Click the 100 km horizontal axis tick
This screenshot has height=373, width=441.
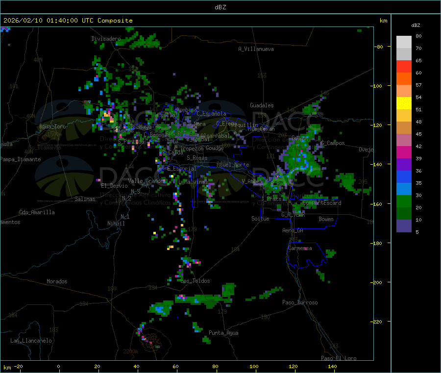[254, 366]
